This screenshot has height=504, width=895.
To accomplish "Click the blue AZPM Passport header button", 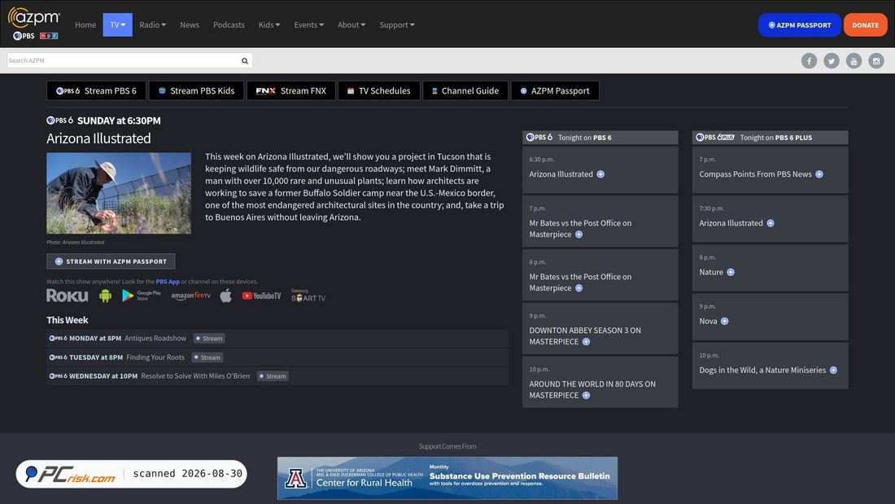I will pos(800,25).
